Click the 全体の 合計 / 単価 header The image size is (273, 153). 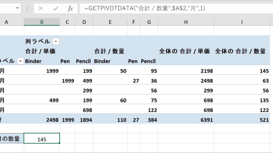coord(184,51)
